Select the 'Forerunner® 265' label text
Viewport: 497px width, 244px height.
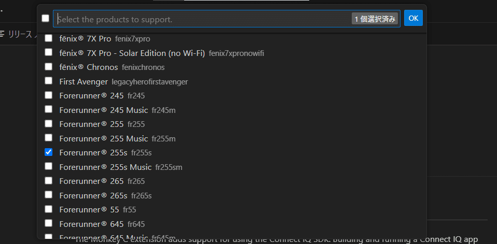(x=91, y=181)
